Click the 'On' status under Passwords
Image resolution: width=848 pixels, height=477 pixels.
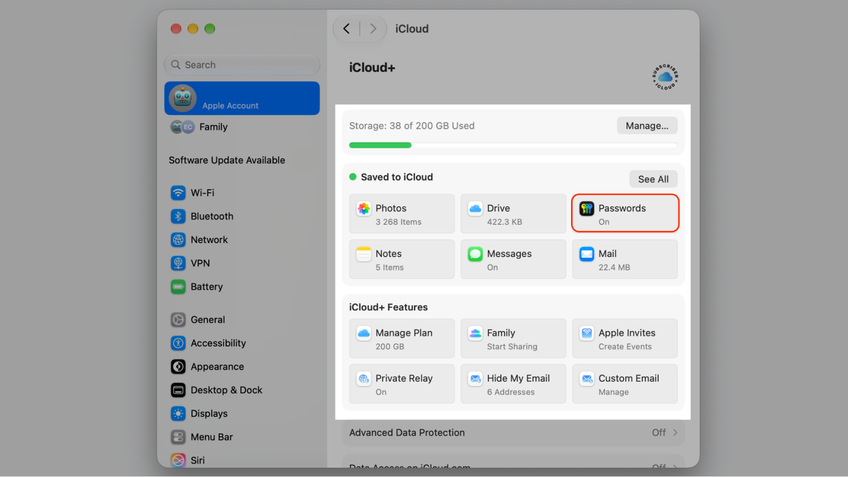click(x=604, y=222)
